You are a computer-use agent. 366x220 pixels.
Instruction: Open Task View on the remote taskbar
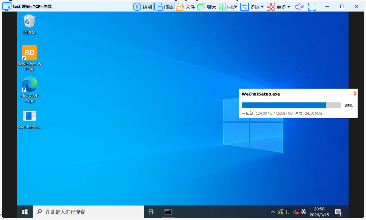click(152, 212)
